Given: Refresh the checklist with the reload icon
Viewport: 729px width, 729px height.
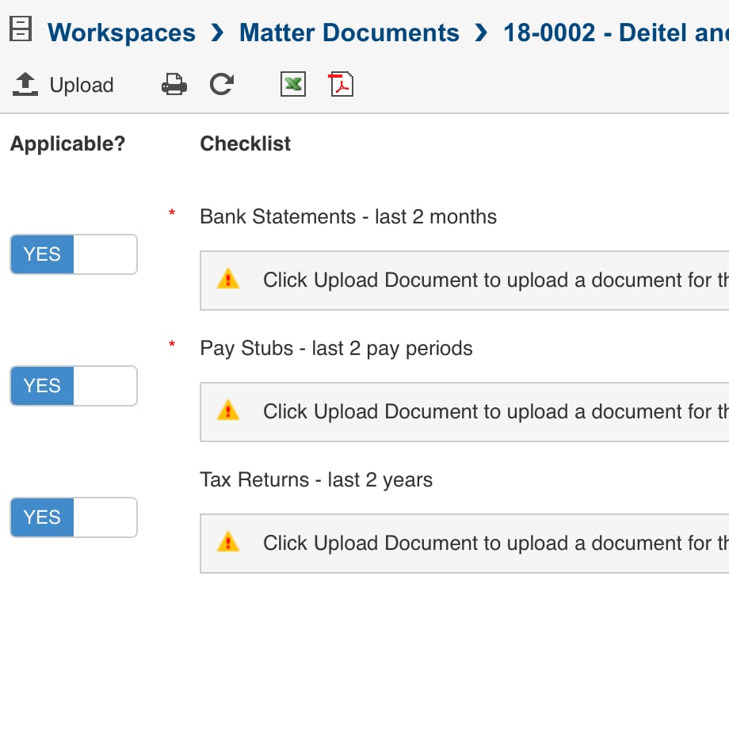Looking at the screenshot, I should [222, 84].
